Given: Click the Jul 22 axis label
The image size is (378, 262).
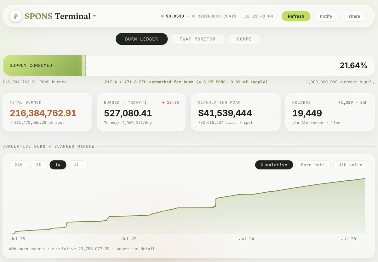Looking at the screenshot, I should click(x=129, y=239).
